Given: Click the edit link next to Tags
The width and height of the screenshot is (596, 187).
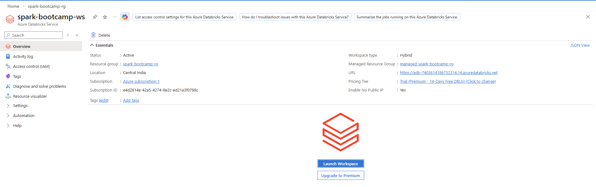Looking at the screenshot, I should pyautogui.click(x=104, y=101).
